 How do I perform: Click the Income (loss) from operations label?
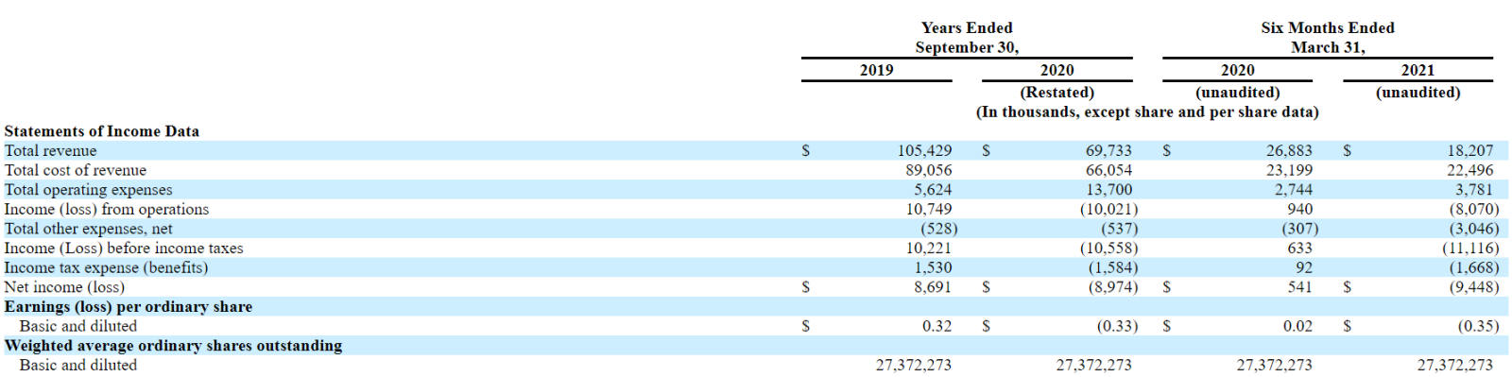point(107,209)
